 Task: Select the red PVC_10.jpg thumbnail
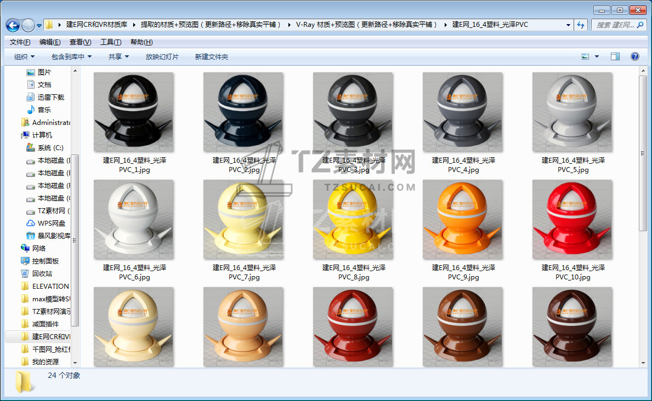pos(572,220)
